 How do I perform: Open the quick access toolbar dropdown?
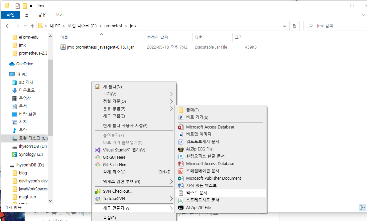pos(31,6)
